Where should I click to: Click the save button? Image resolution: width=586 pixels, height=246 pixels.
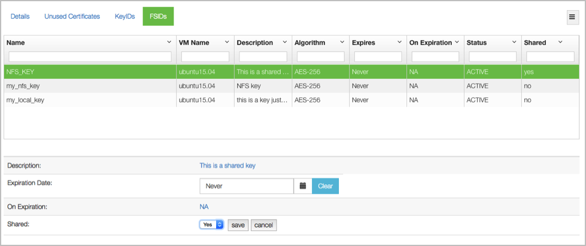point(238,225)
